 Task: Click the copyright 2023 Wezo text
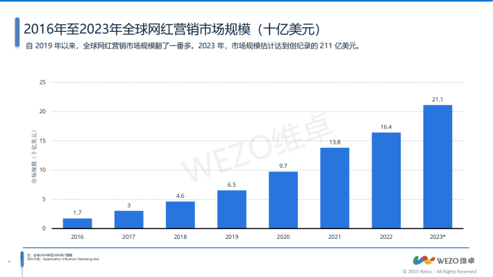[440, 271]
